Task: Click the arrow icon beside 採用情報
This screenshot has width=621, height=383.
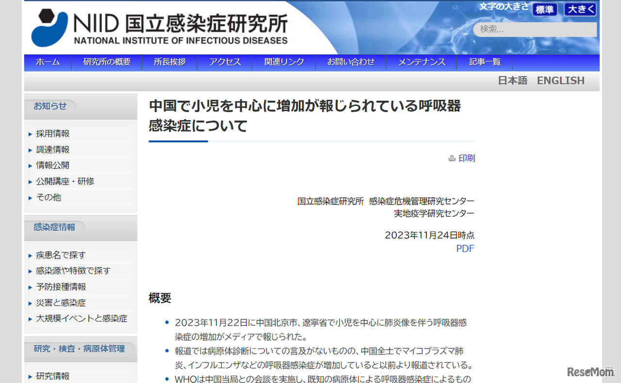Action: point(31,133)
